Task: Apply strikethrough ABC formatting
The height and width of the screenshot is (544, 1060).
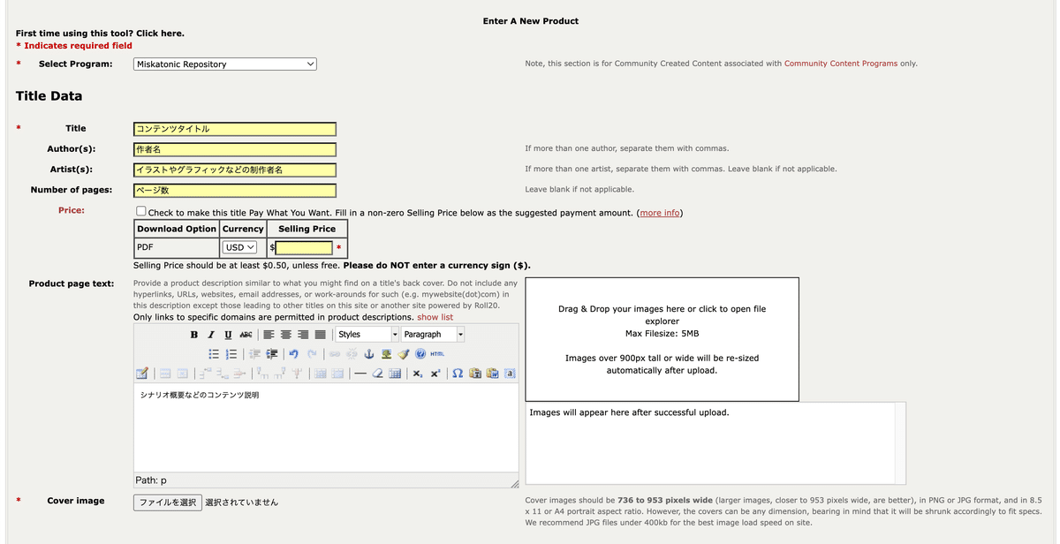Action: click(246, 335)
